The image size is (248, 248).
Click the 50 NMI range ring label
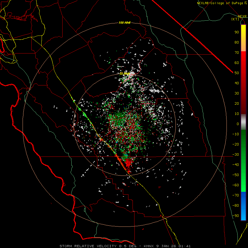tap(125, 74)
